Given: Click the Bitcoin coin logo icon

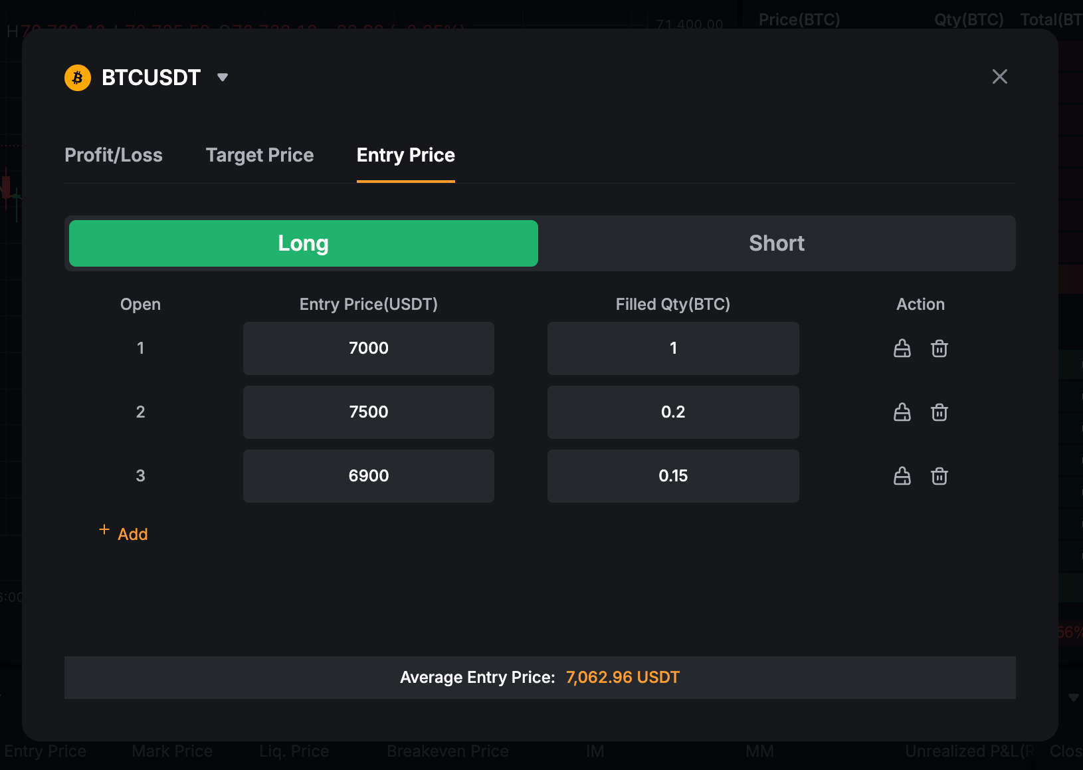Looking at the screenshot, I should 78,78.
